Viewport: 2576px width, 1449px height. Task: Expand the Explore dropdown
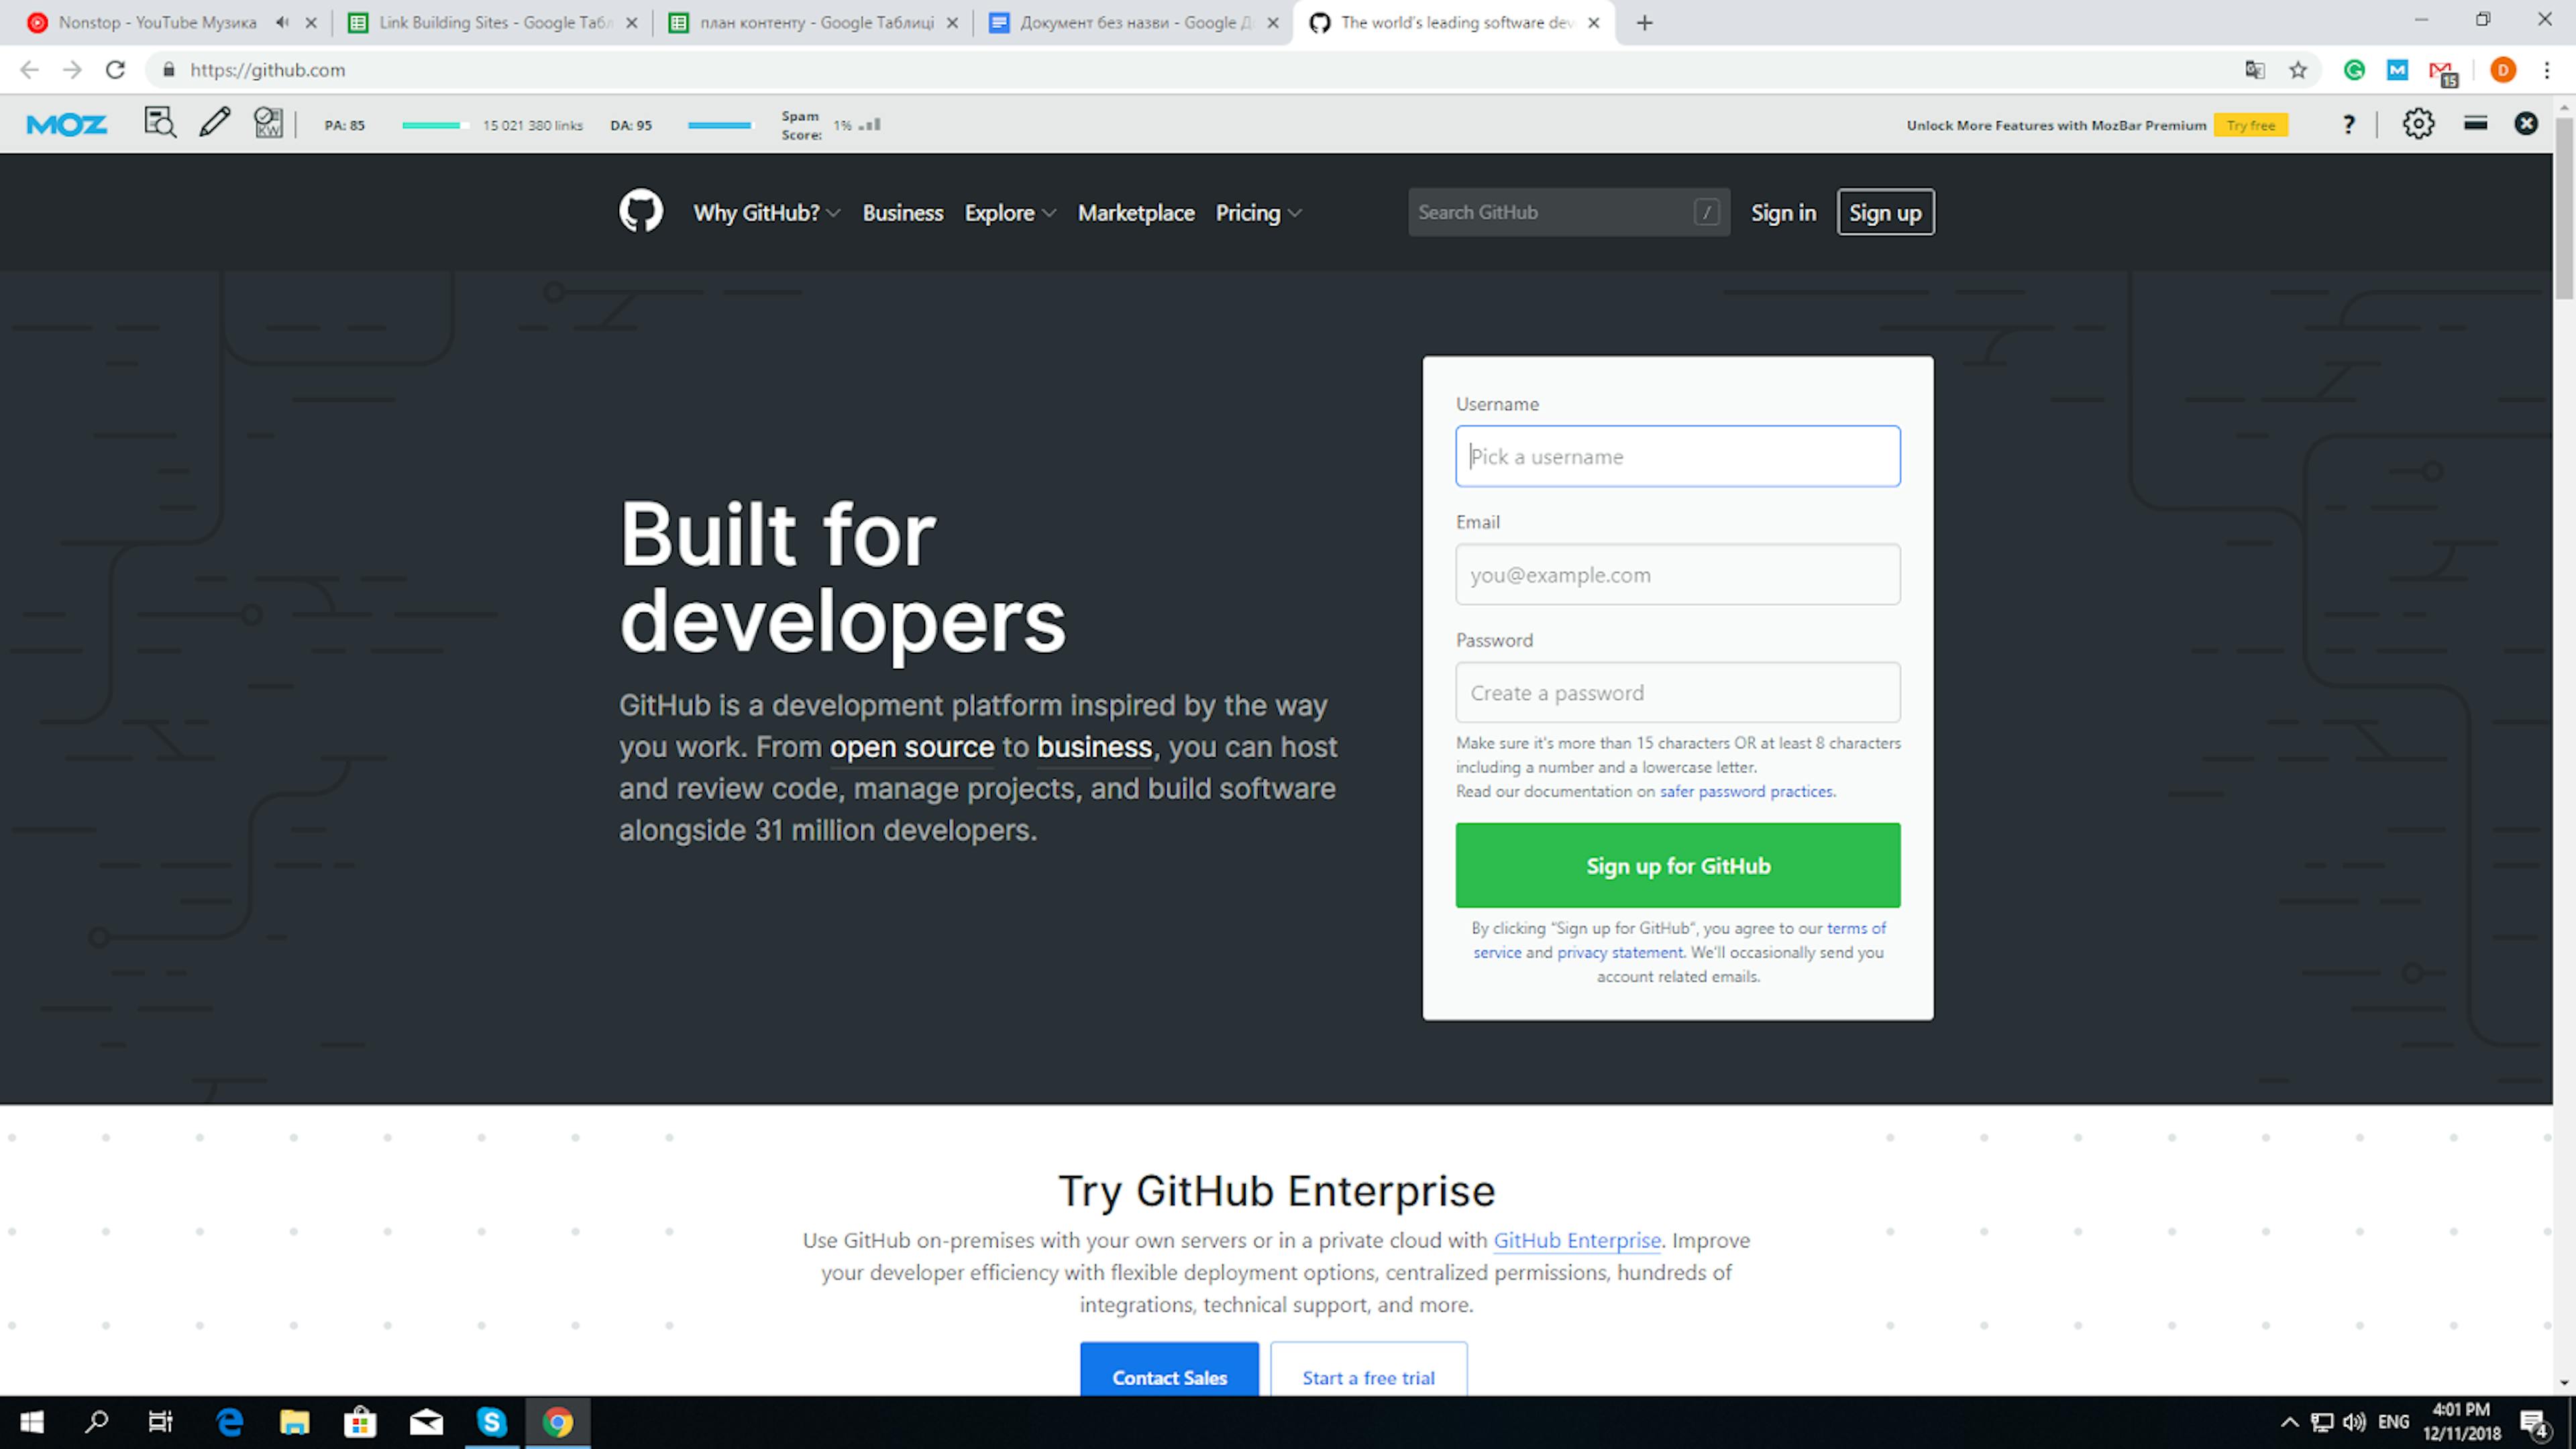coord(1010,213)
